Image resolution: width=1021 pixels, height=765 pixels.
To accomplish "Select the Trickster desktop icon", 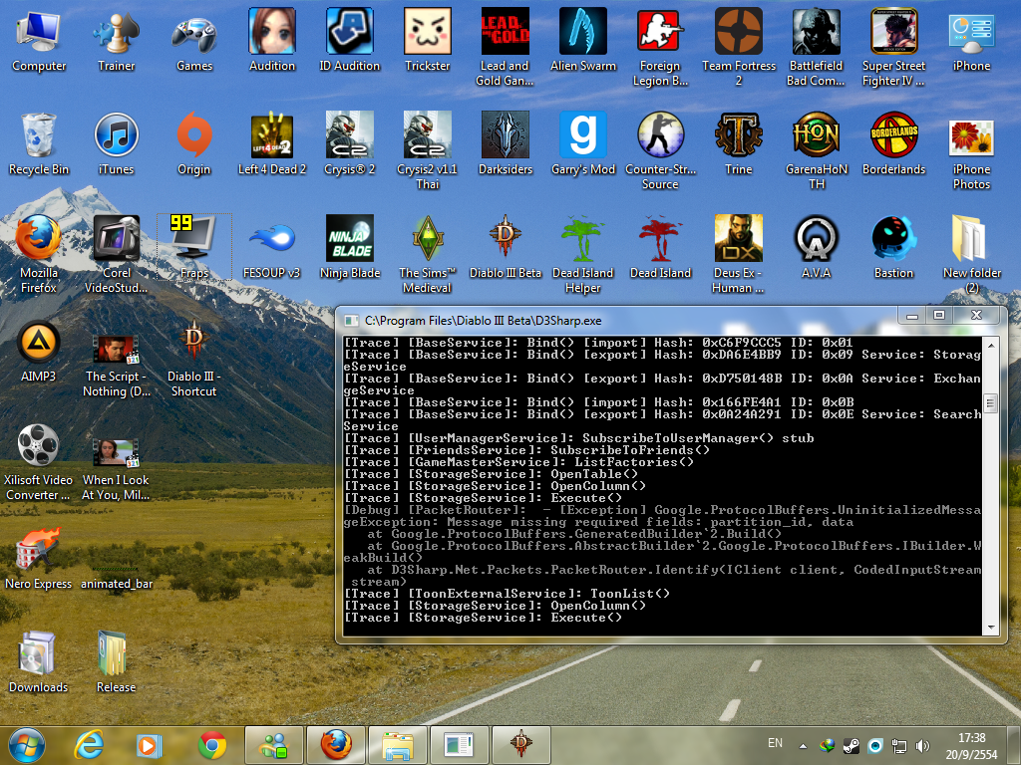I will pyautogui.click(x=427, y=40).
